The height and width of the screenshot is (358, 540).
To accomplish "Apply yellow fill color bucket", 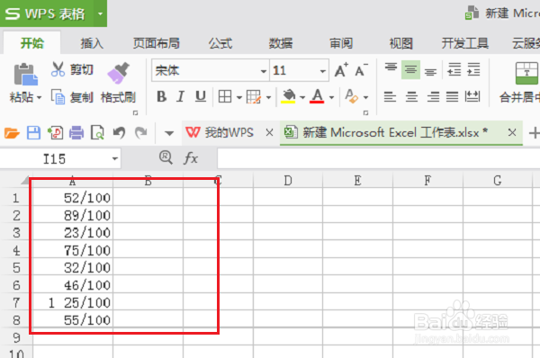I will [289, 97].
